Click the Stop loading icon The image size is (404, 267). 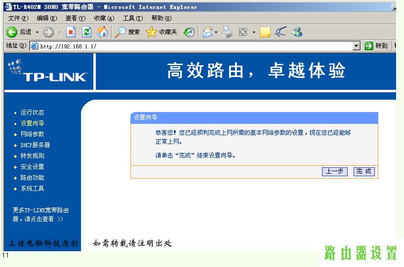pyautogui.click(x=71, y=32)
